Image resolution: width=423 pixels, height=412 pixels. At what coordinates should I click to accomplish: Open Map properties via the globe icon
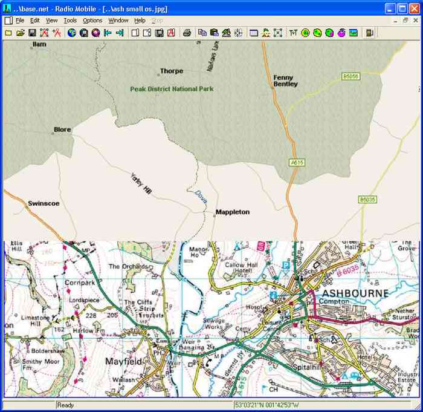72,33
